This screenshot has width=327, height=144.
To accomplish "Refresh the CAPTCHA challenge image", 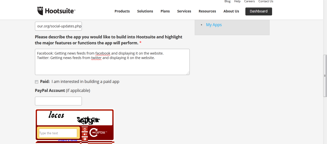I will (x=85, y=129).
